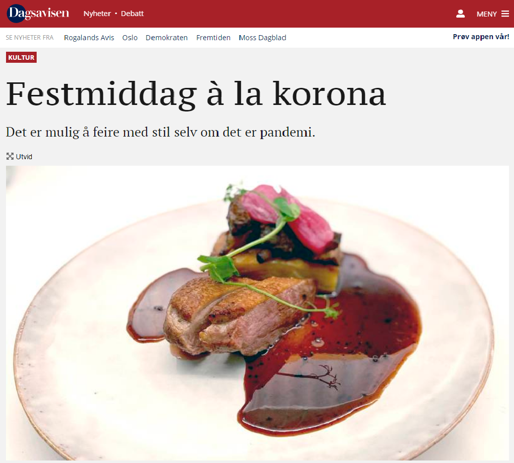514x463 pixels.
Task: Go to the Debatt section
Action: 132,14
